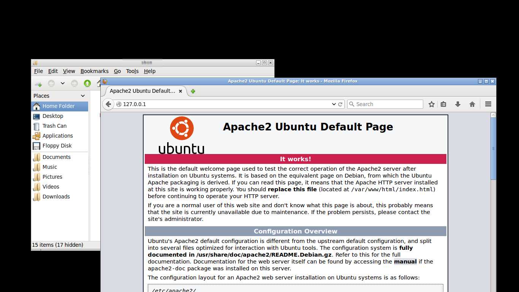
Task: Click the Firefox back arrow button
Action: click(108, 104)
